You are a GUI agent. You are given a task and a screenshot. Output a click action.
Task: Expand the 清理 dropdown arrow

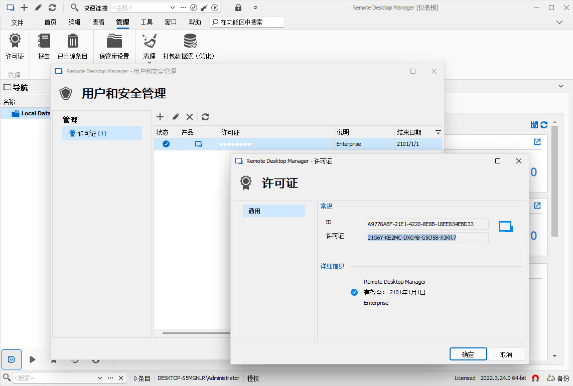click(x=149, y=62)
